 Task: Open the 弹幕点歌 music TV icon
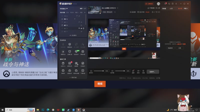coord(83,52)
